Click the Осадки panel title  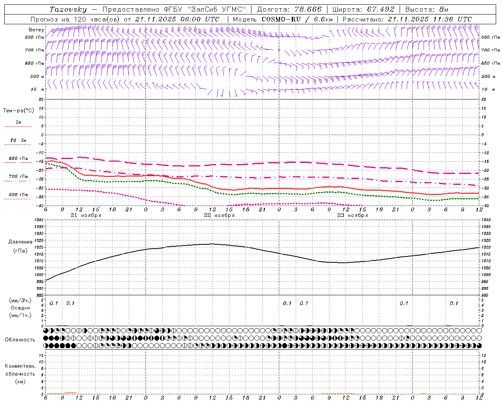20,308
